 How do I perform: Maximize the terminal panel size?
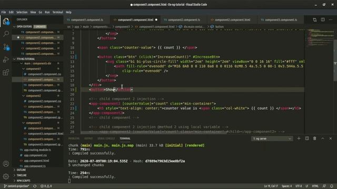[x=323, y=139]
